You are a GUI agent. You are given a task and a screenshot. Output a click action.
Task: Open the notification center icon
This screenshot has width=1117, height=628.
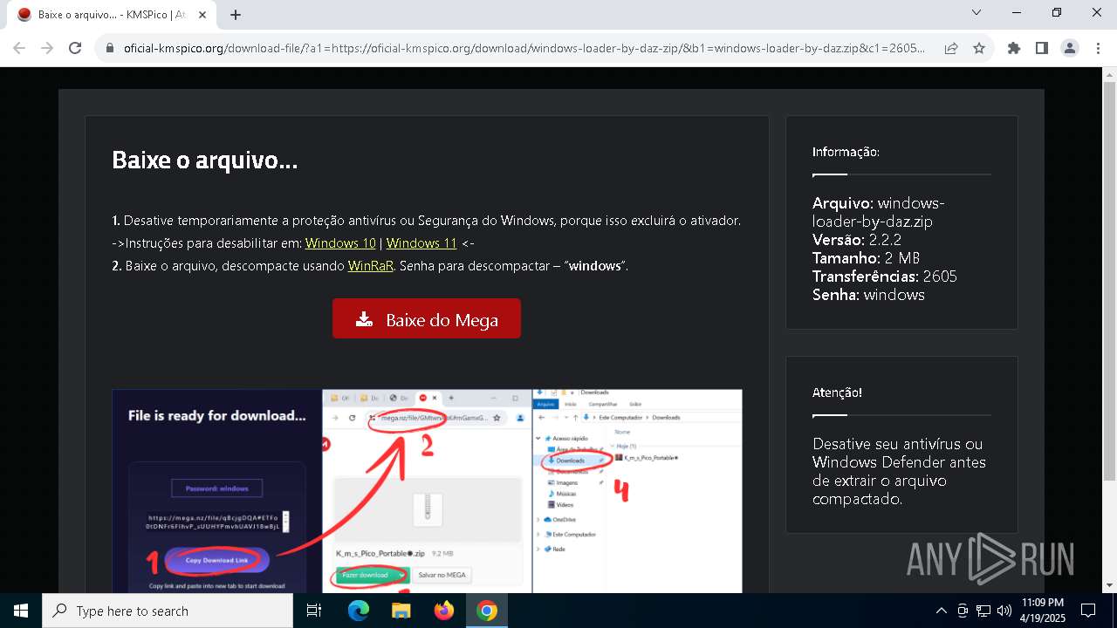1088,611
